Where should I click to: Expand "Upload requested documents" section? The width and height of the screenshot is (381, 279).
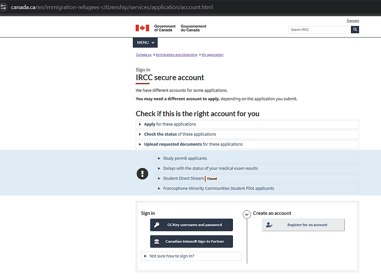click(x=247, y=144)
